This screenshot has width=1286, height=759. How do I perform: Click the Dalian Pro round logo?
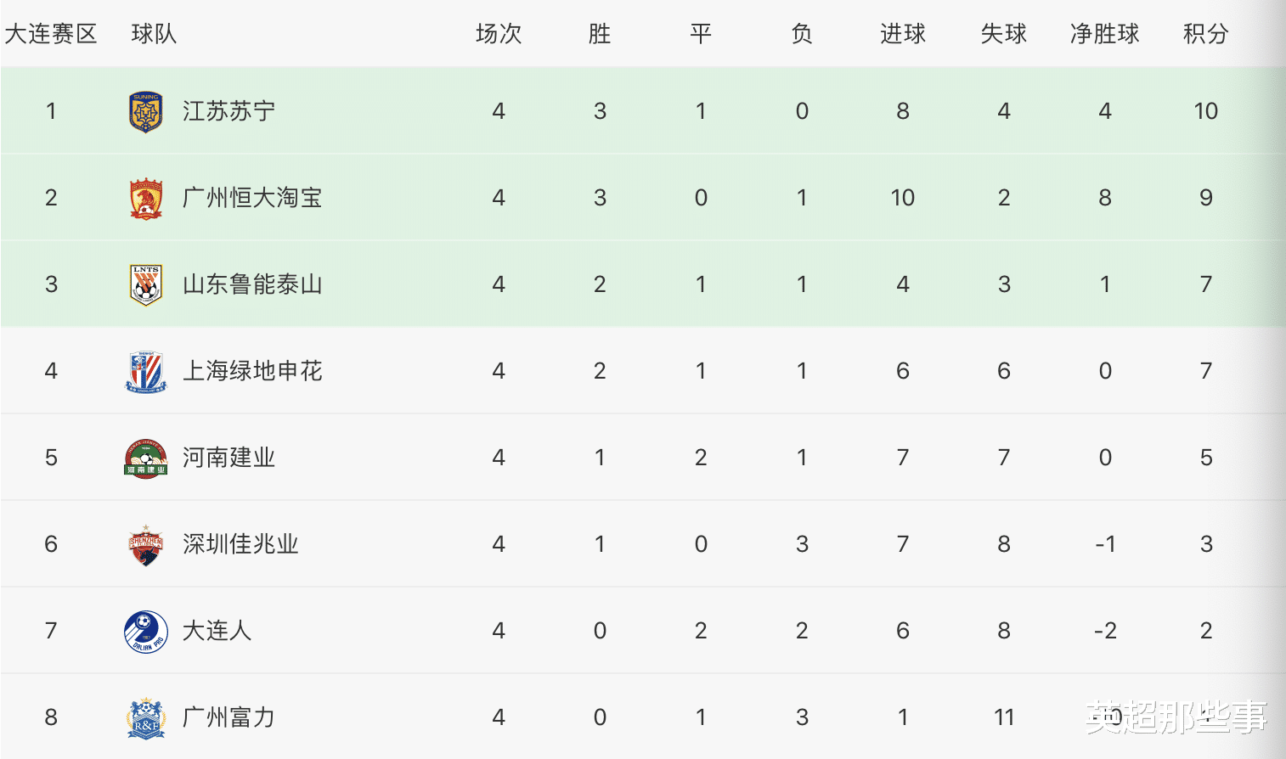pyautogui.click(x=146, y=632)
